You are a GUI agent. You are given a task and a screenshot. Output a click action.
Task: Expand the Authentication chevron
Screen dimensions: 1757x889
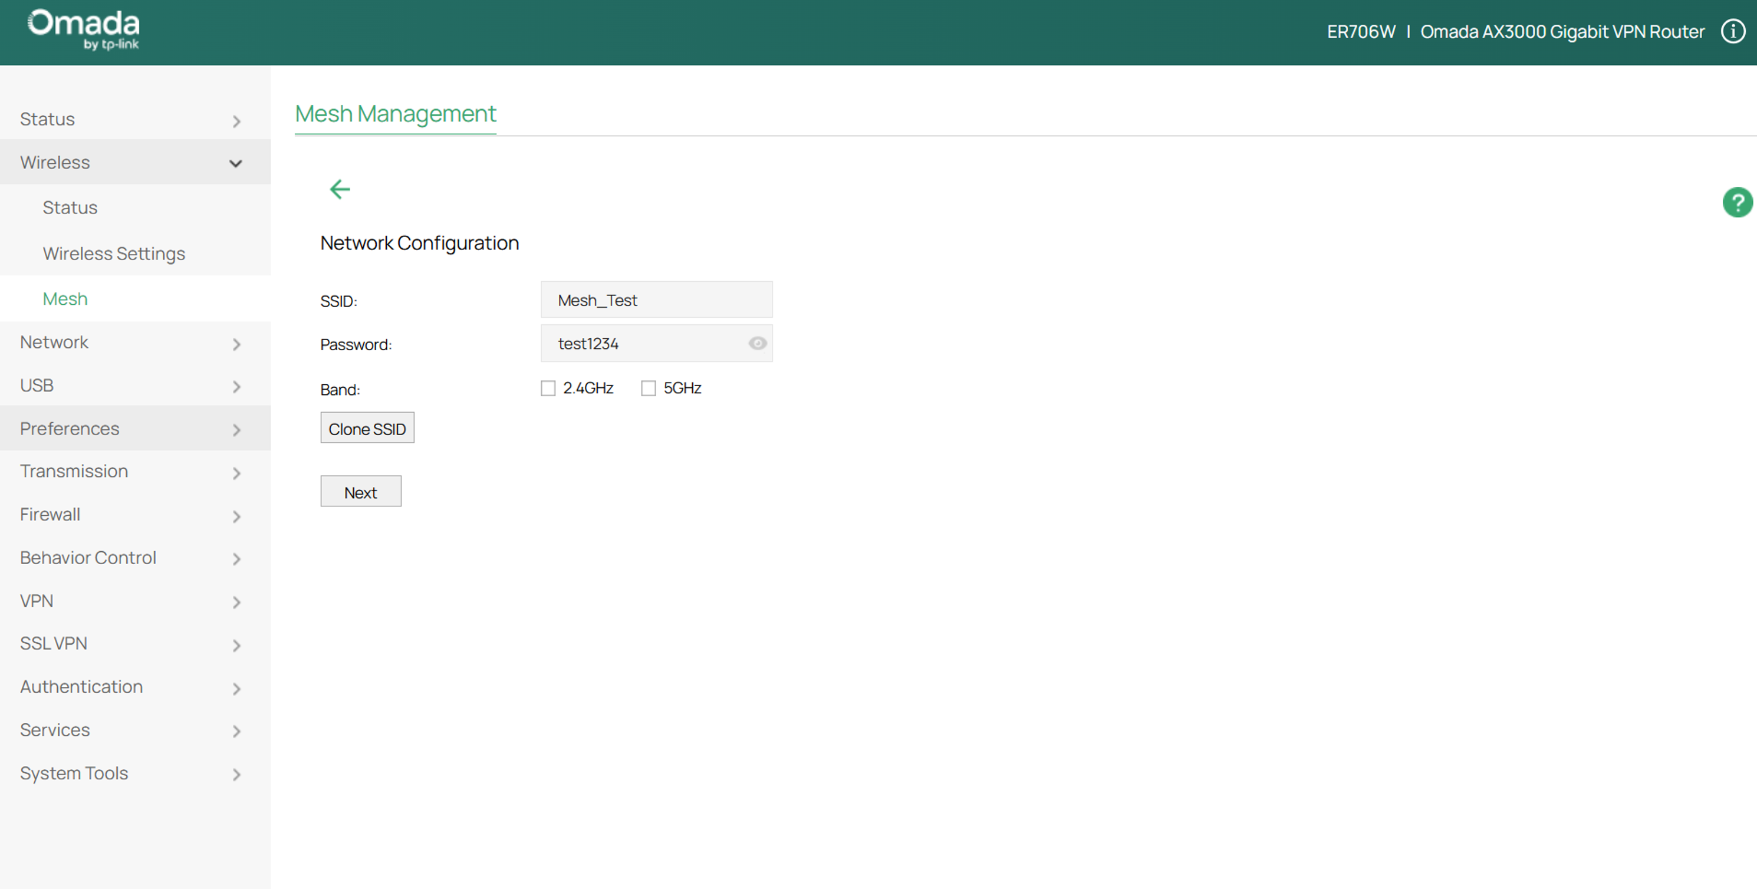coord(236,689)
